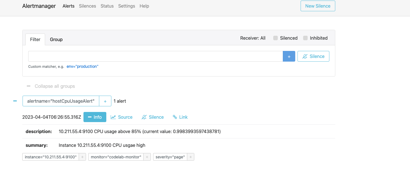Hide alert annotations via Info button
This screenshot has height=173, width=410.
(x=95, y=117)
